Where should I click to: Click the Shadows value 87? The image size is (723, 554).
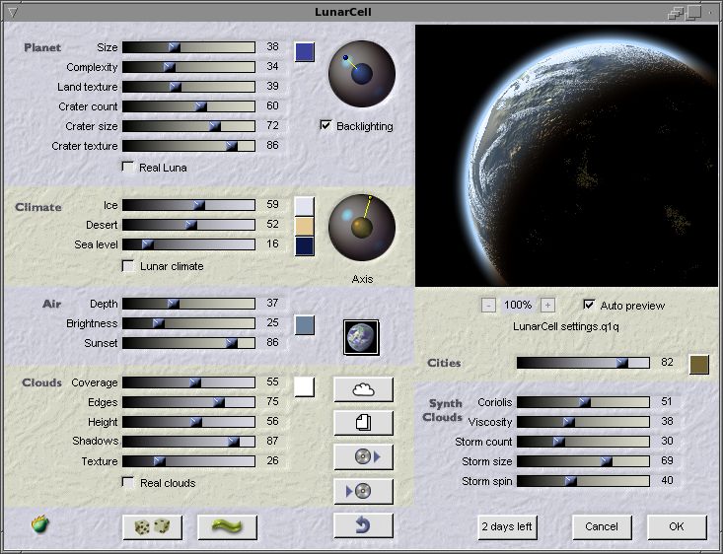[x=272, y=441]
